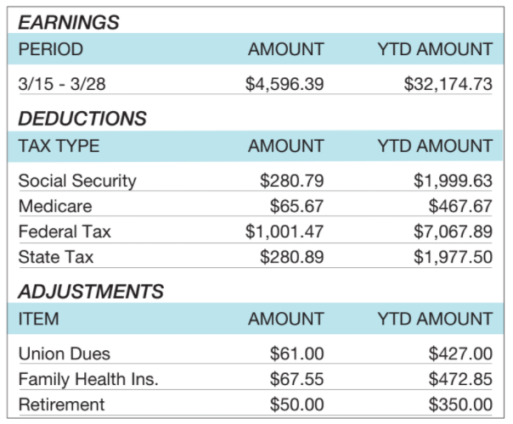
Task: Click Retirement YTD amount $350.00
Action: point(460,404)
